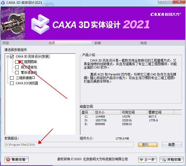Click the red X icon on 取消安装
Screen dimensions: 186x166
(8, 160)
